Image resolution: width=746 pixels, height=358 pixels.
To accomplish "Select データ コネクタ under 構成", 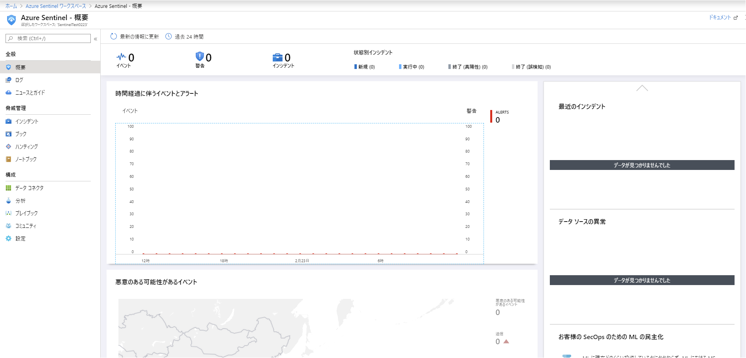I will (50, 188).
